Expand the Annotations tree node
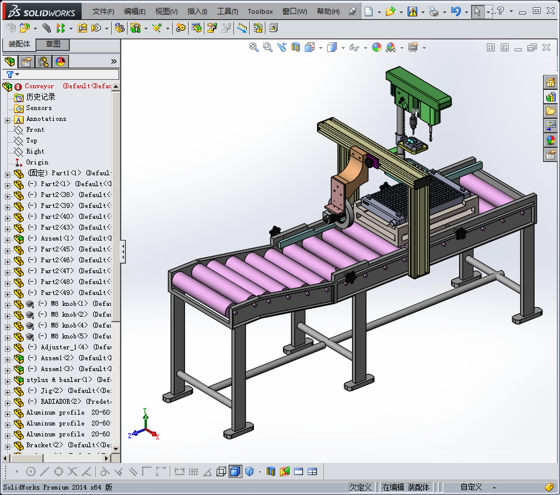 pyautogui.click(x=8, y=120)
